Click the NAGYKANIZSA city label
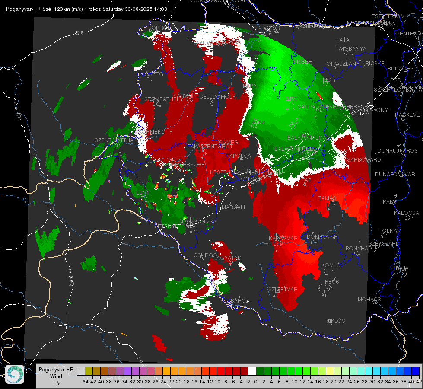The height and width of the screenshot is (389, 423). 198,222
